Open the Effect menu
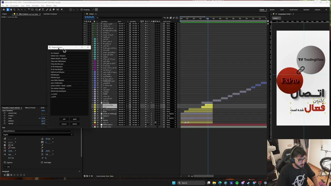Viewport: 331px width, 186px height. click(x=28, y=5)
